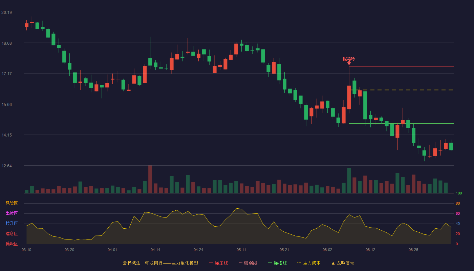Click the red 强压线 legend color dash

point(211,263)
